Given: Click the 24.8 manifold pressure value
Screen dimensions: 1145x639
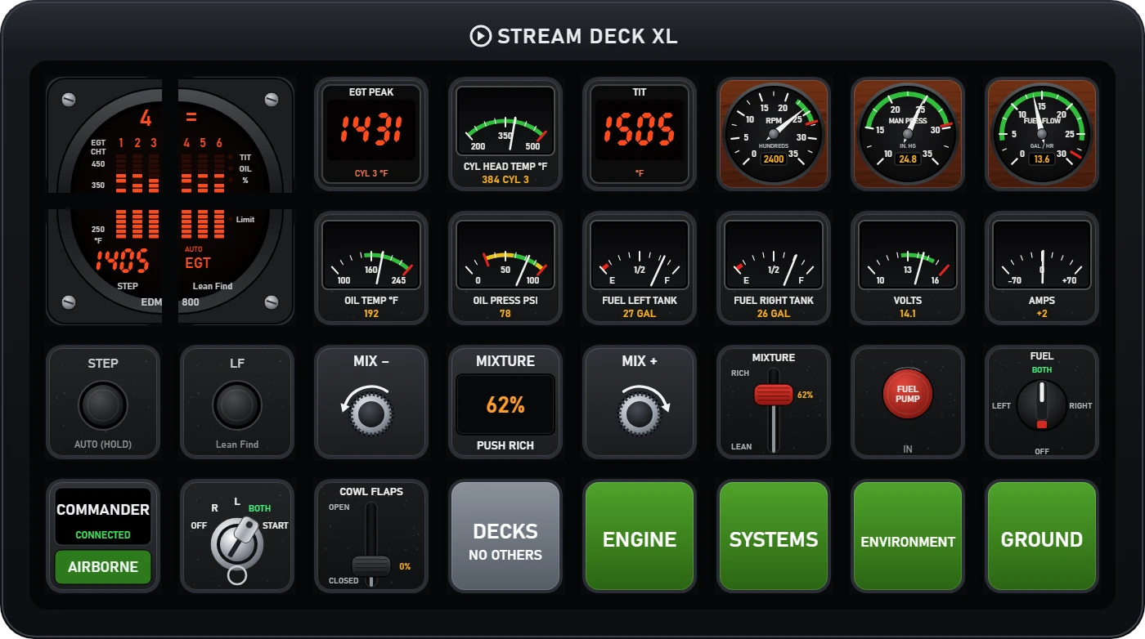Looking at the screenshot, I should coord(908,159).
